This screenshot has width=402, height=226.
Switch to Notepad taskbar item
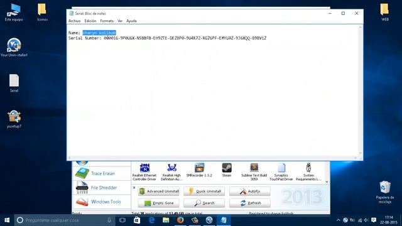coord(224,220)
